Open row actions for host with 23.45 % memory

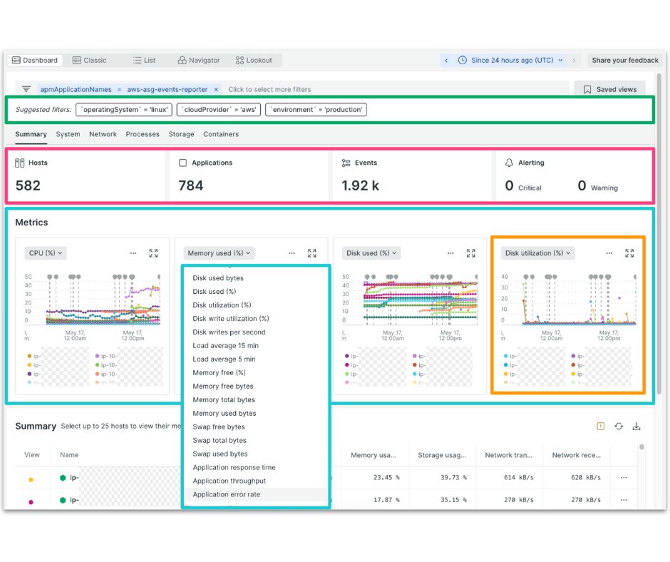pyautogui.click(x=624, y=477)
